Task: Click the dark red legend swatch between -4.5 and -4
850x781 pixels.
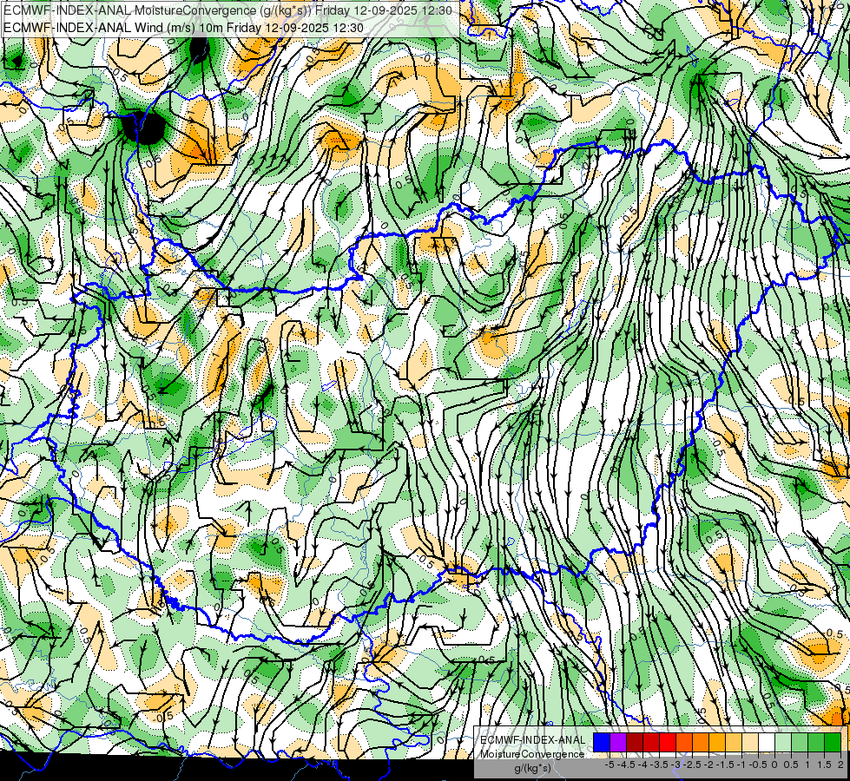Action: 635,743
